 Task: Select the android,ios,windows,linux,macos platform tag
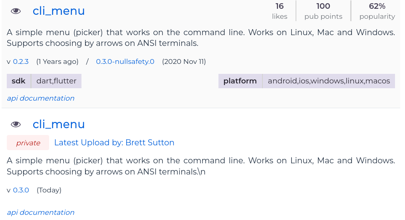pyautogui.click(x=329, y=81)
